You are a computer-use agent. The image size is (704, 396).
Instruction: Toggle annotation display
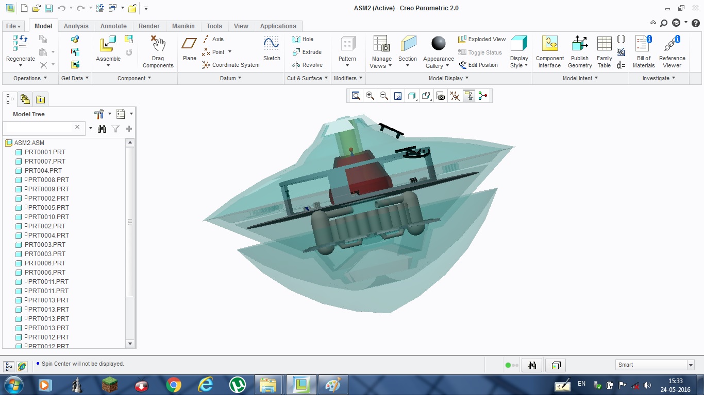click(469, 96)
